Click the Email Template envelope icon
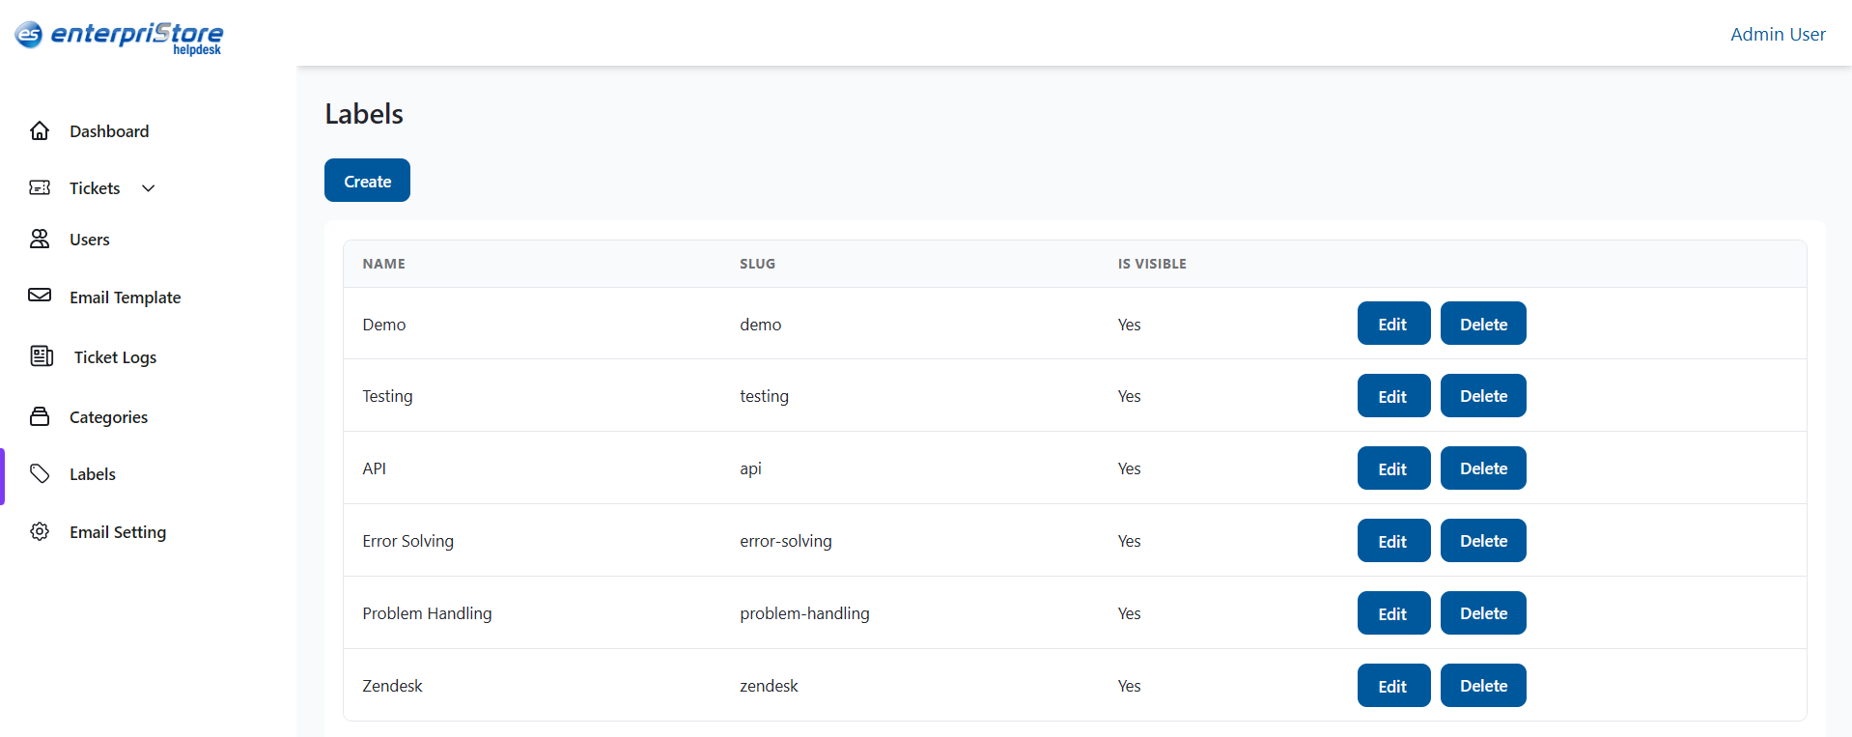 coord(40,296)
